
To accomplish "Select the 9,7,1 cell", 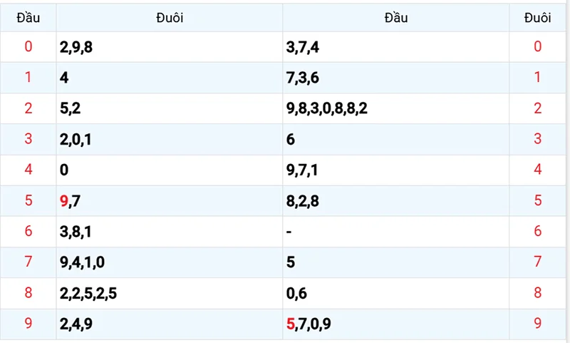I will (x=302, y=170).
